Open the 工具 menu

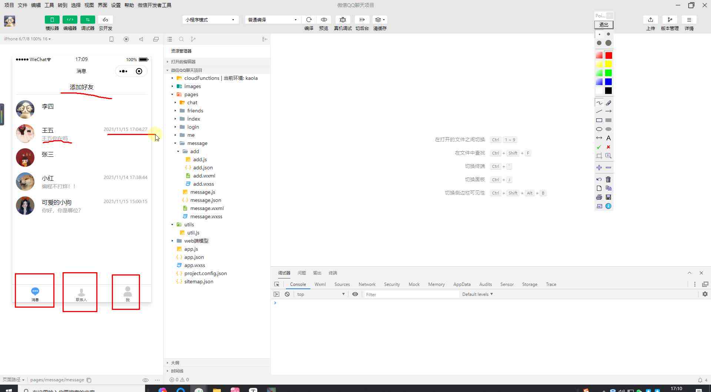click(x=49, y=5)
